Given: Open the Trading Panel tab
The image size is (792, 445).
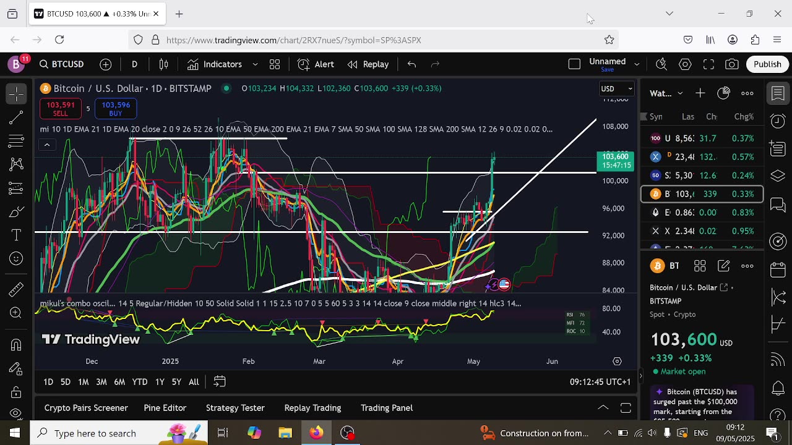Looking at the screenshot, I should (387, 408).
